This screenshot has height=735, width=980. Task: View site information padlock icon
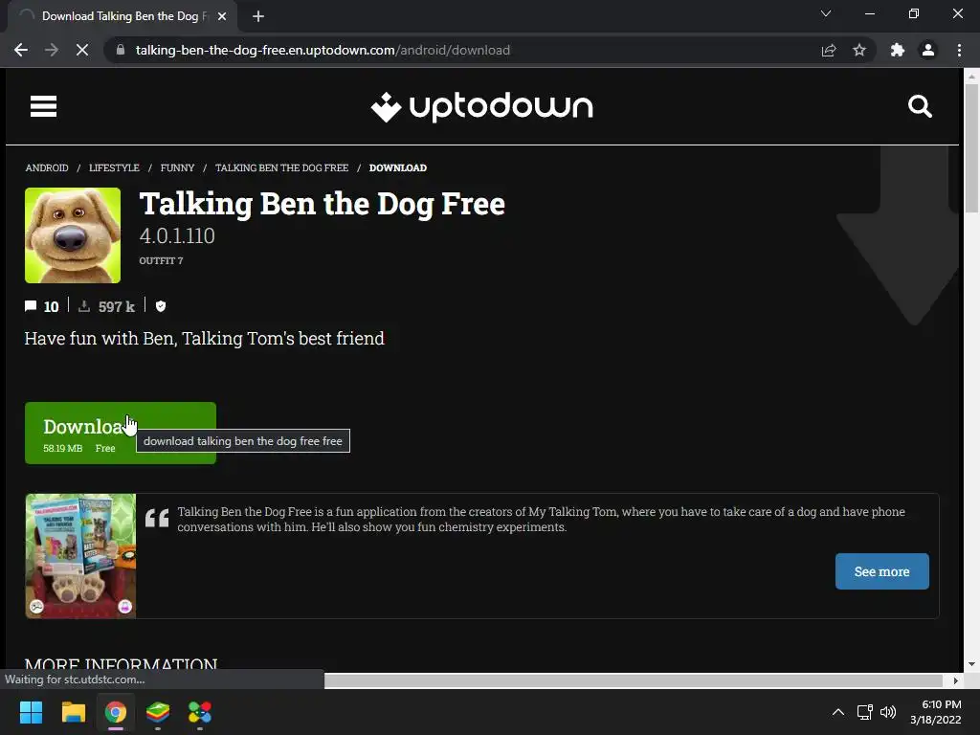coord(121,50)
